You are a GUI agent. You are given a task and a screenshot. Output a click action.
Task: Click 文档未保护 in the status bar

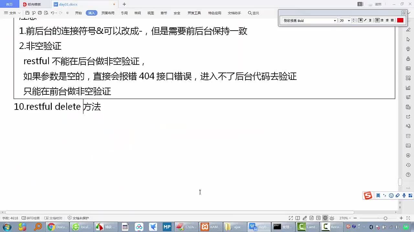click(x=78, y=218)
